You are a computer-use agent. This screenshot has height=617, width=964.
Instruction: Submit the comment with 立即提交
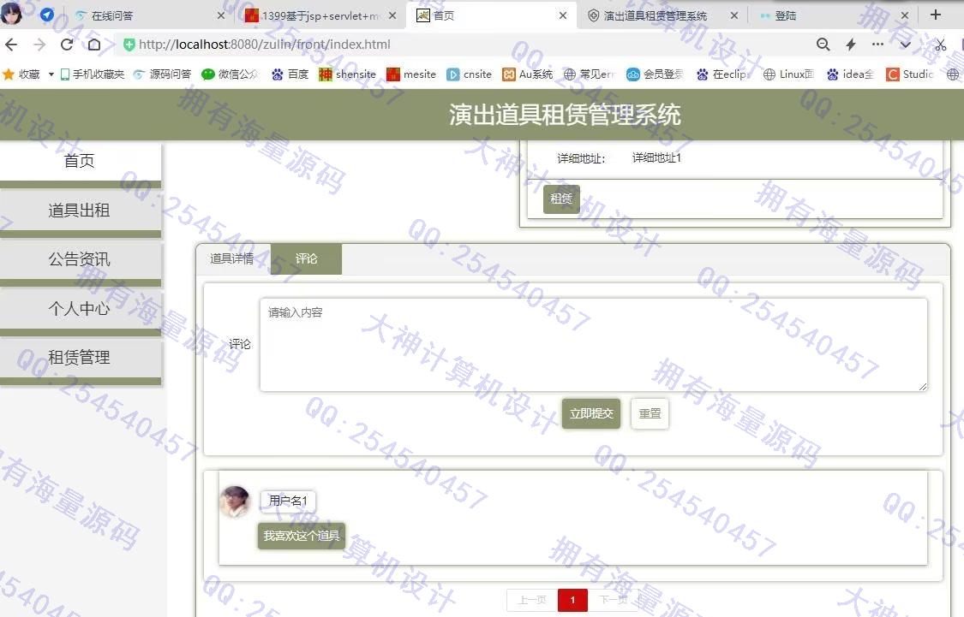click(x=591, y=414)
